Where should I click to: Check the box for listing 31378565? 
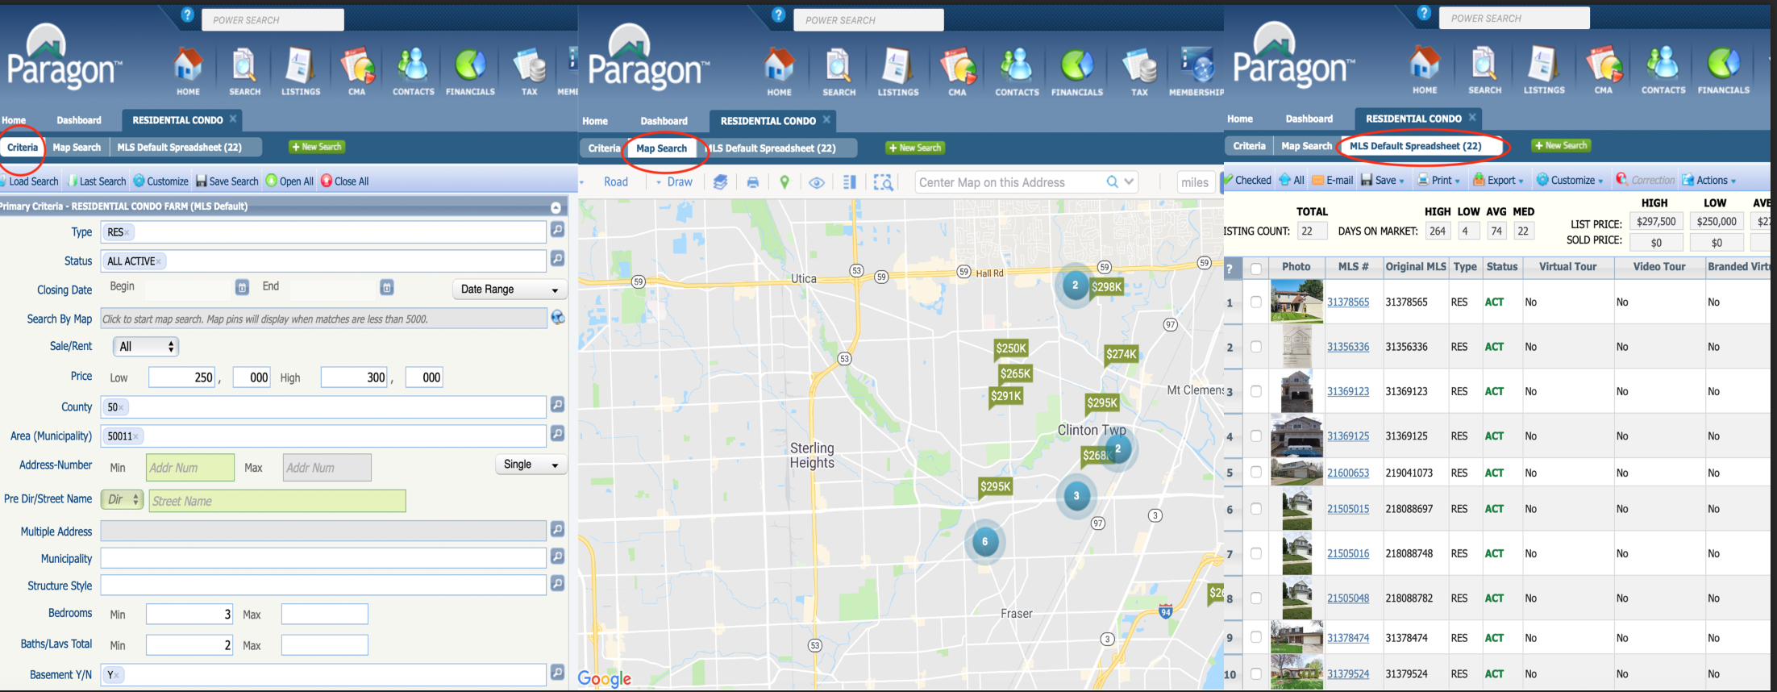(1255, 302)
